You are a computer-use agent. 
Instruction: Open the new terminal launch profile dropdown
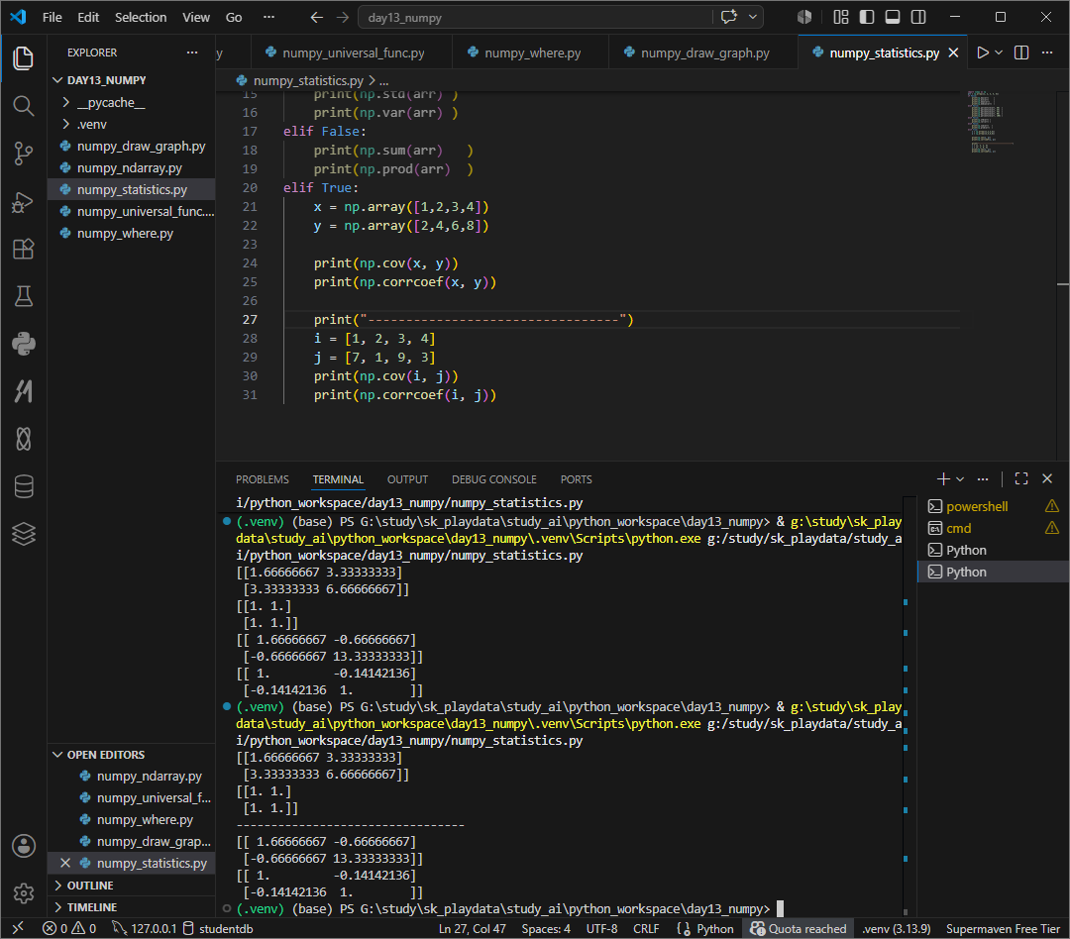tap(960, 479)
